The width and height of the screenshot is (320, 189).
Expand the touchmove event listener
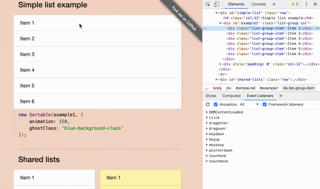click(x=207, y=161)
